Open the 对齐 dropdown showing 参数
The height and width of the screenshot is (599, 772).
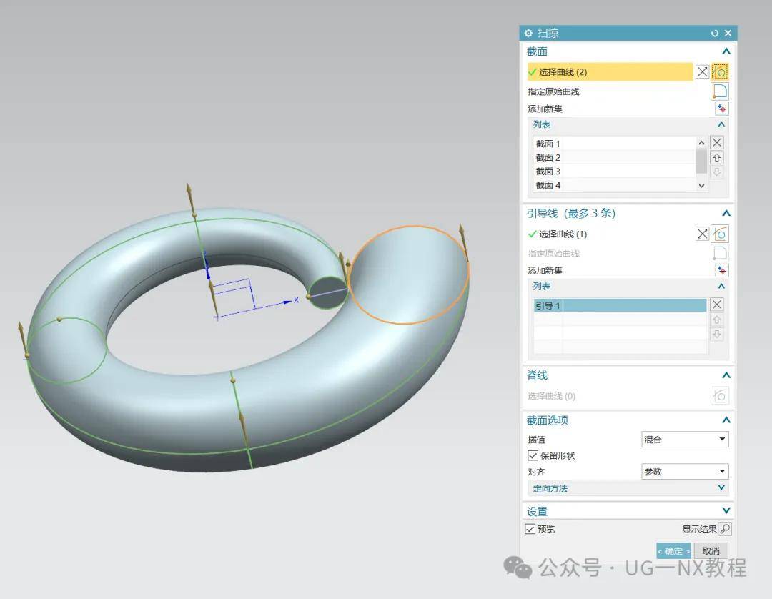pos(685,471)
